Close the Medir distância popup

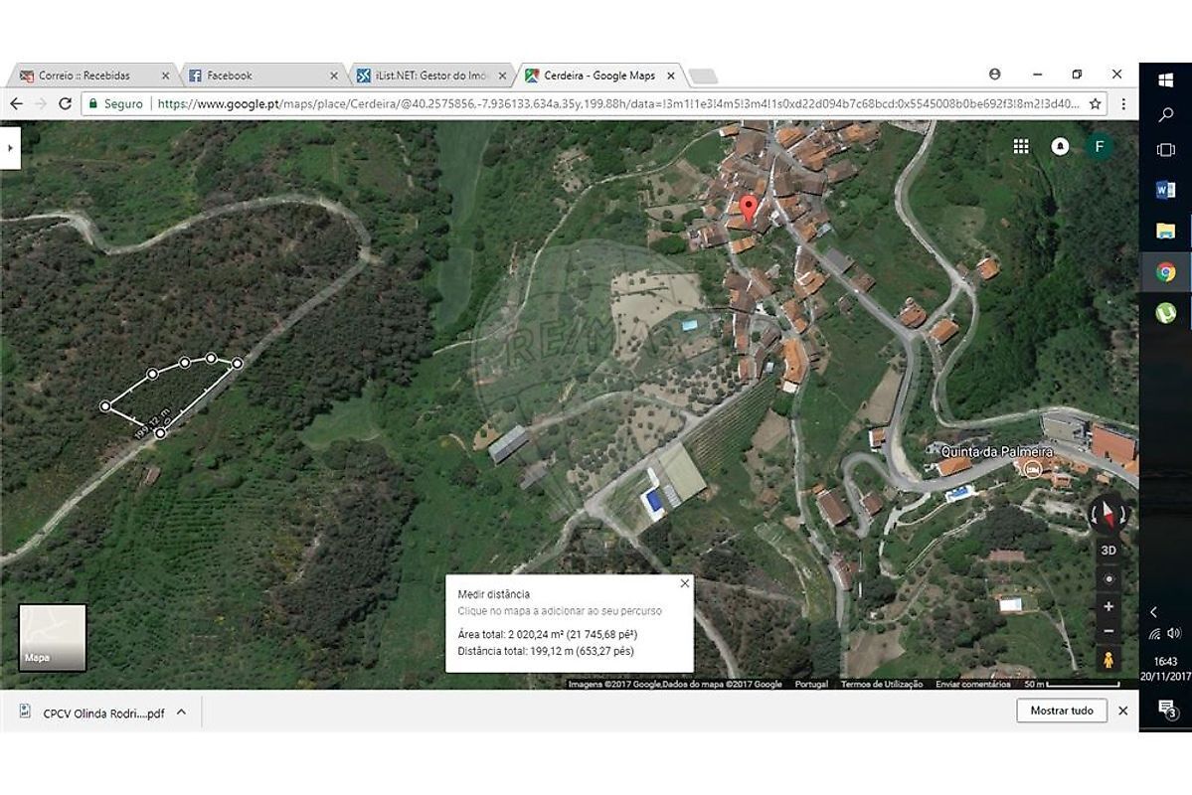684,583
